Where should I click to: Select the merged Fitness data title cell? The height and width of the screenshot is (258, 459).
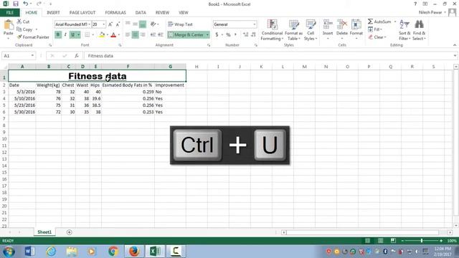click(x=98, y=76)
